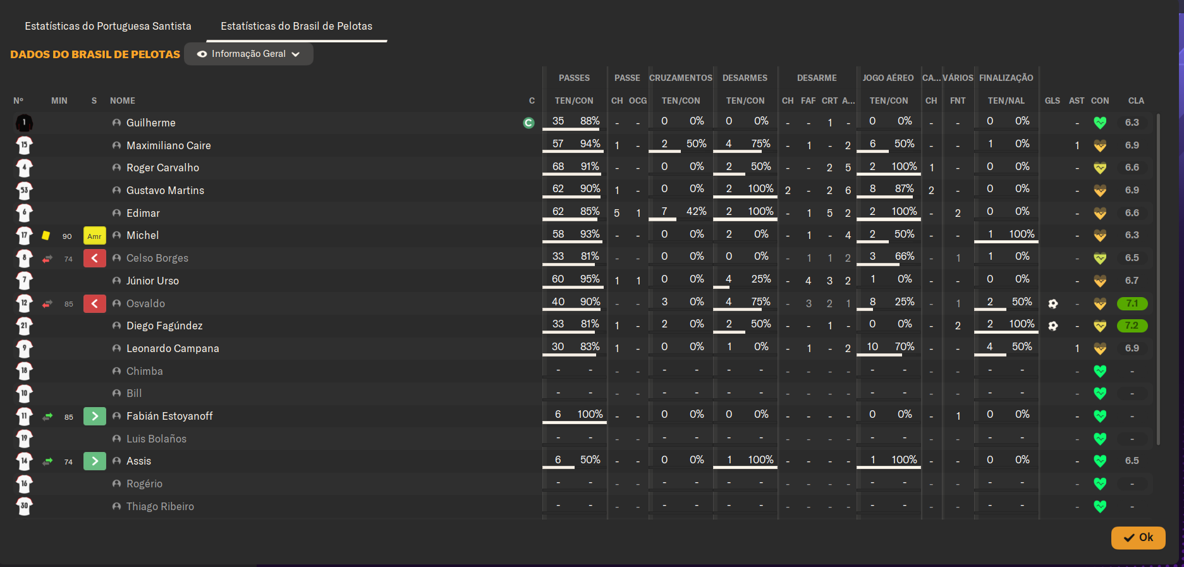Click Thiago Ribeiro's condition heart icon
1184x567 pixels.
tap(1100, 506)
